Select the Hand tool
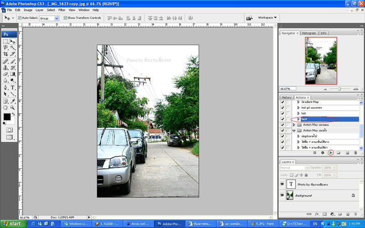 [5, 108]
